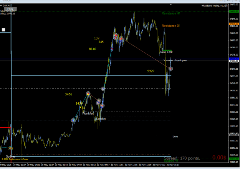240x169 pixels.
Task: Click the Уровень общей цены label
Action: [x=175, y=61]
